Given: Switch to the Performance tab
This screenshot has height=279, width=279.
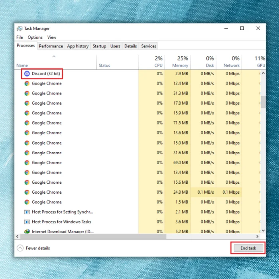Looking at the screenshot, I should [51, 46].
